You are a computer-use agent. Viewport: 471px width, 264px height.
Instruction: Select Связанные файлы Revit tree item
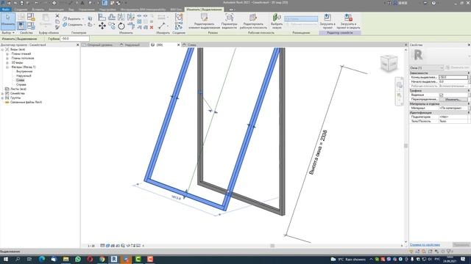(x=26, y=103)
